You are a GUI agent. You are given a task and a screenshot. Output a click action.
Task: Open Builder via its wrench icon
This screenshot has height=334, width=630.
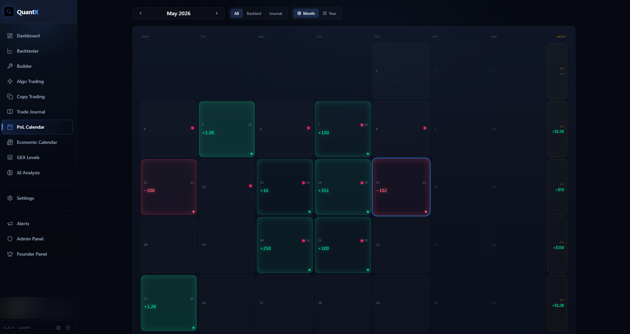(x=10, y=66)
